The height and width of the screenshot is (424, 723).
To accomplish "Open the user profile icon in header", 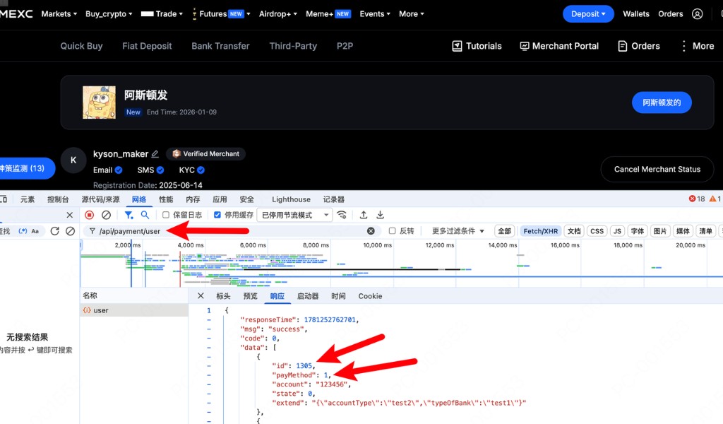I will [x=697, y=14].
